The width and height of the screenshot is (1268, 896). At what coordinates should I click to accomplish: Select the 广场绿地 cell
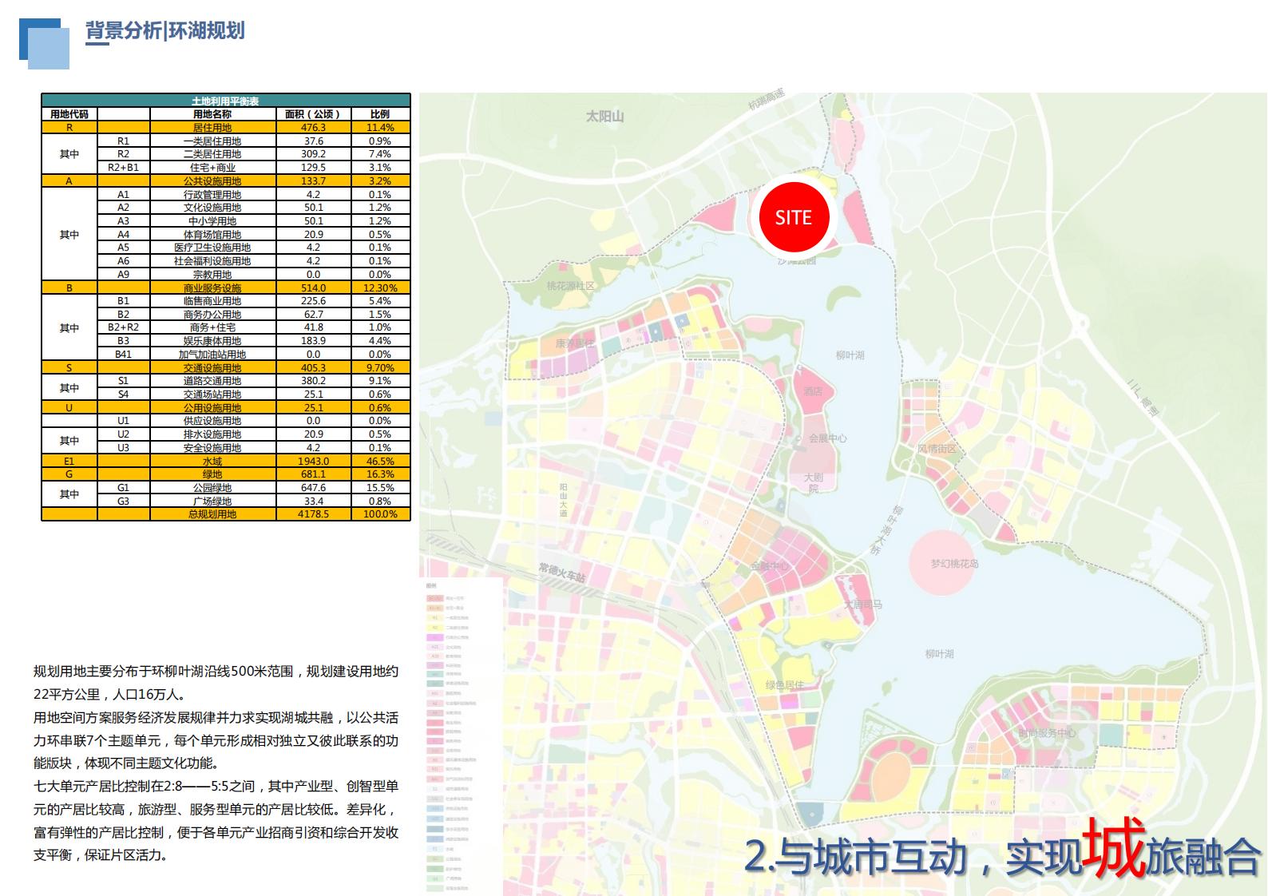point(212,502)
